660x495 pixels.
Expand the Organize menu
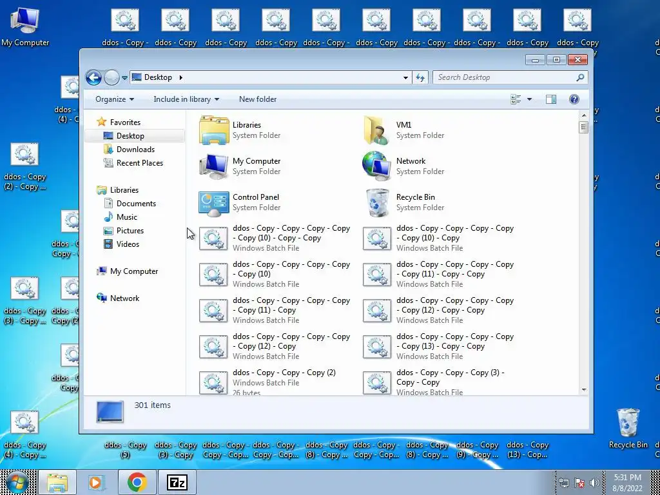click(x=115, y=99)
